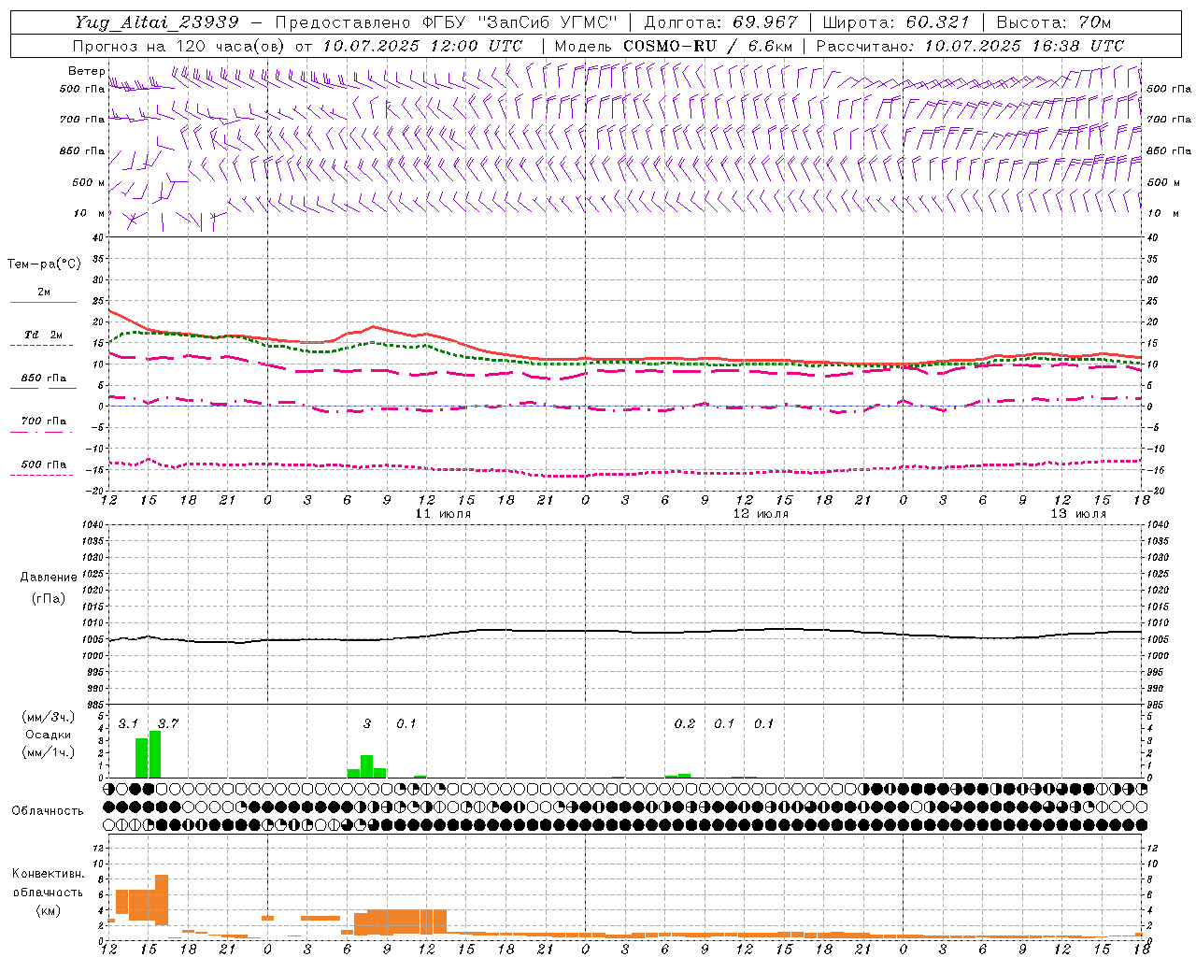Viewport: 1196px width, 957px height.
Task: Click the 'Осадки' precipitation label
Action: 49,735
